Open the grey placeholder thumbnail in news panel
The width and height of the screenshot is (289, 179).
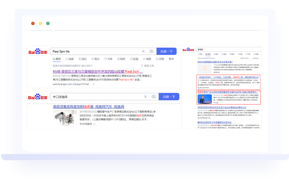coord(205,69)
